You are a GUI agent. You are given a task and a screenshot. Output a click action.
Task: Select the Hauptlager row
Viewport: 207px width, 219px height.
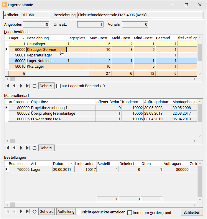click(x=103, y=44)
